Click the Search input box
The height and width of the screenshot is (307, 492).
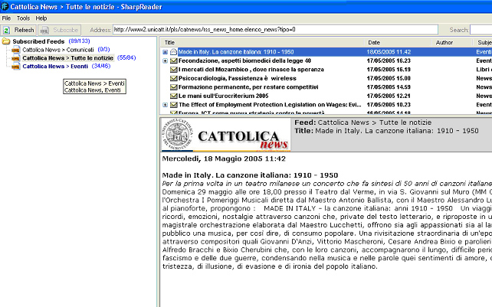pyautogui.click(x=481, y=29)
